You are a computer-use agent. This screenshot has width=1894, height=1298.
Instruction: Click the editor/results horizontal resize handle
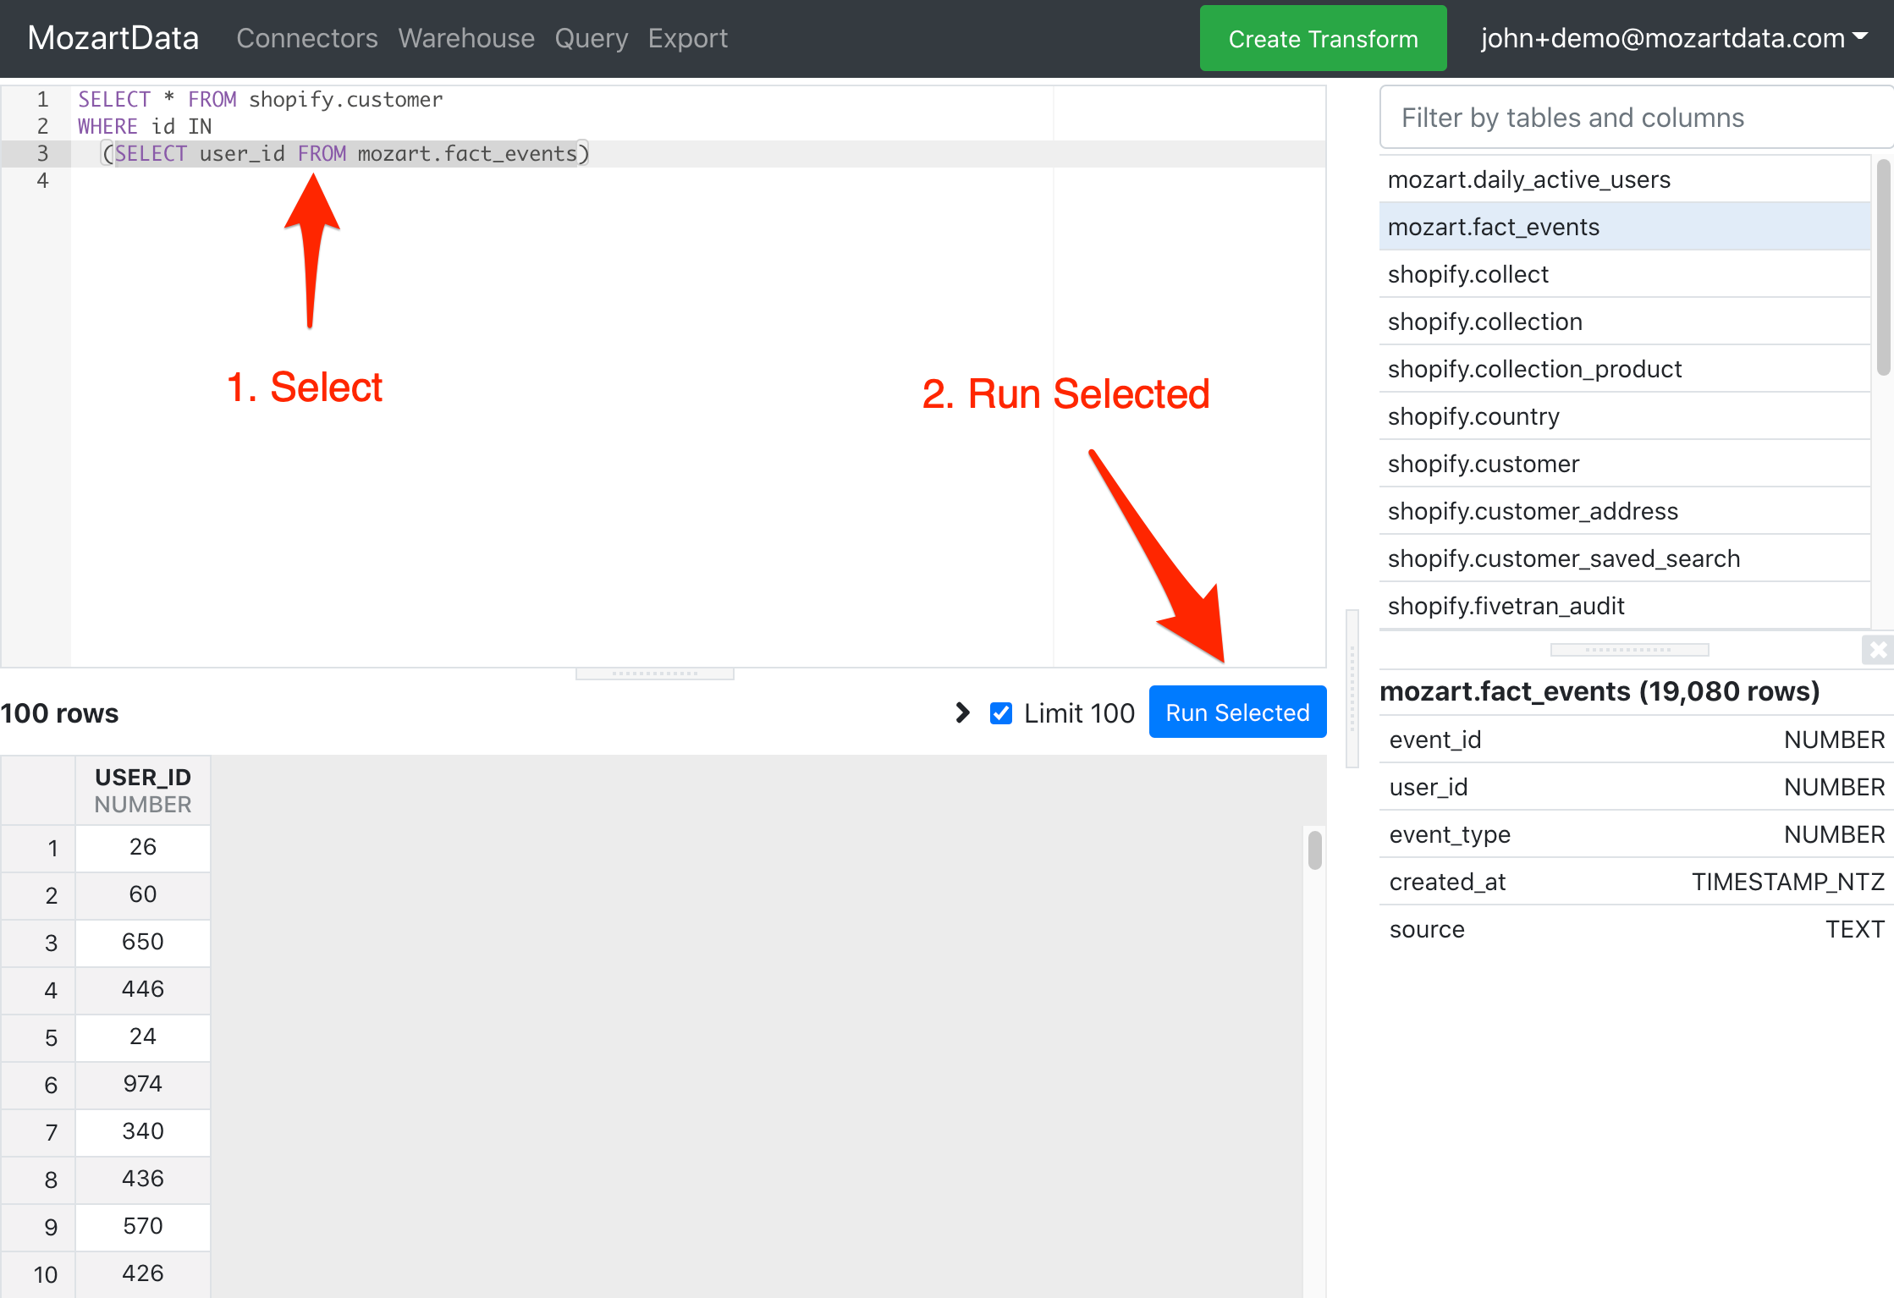654,674
